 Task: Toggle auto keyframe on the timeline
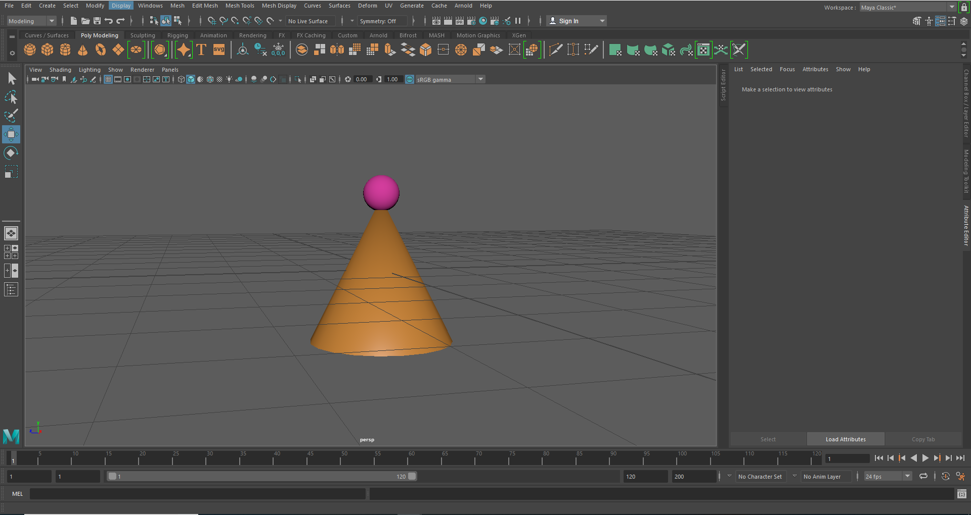point(946,476)
